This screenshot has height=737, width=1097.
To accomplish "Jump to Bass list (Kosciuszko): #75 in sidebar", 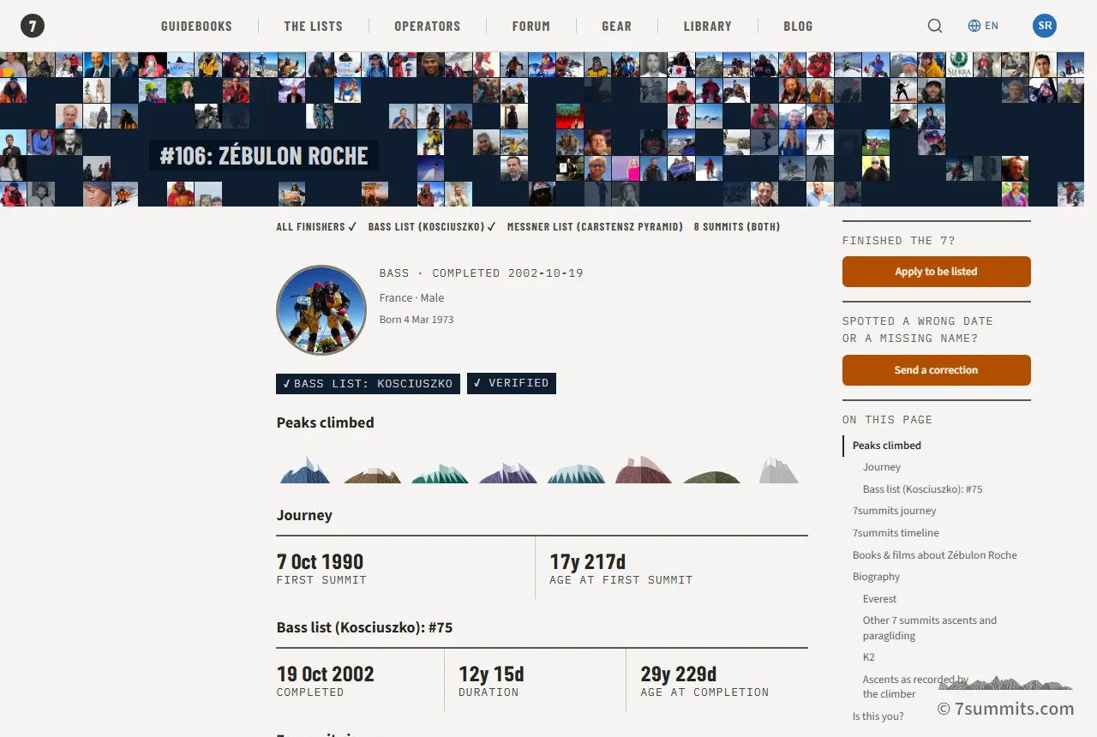I will point(923,489).
